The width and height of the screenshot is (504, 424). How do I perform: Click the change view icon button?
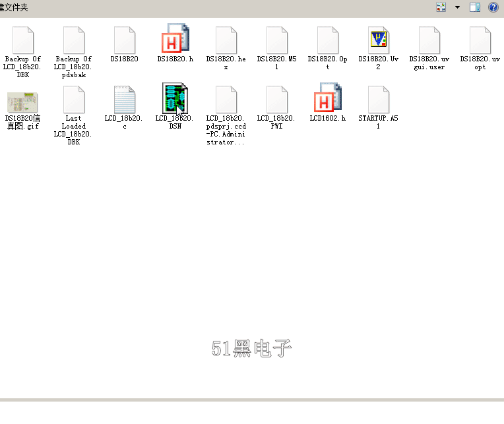[x=441, y=7]
